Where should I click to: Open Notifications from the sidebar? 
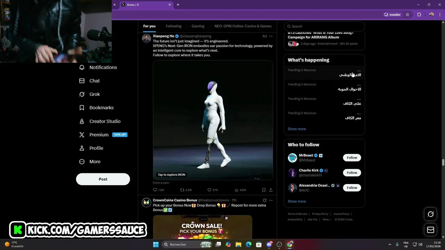click(x=98, y=67)
